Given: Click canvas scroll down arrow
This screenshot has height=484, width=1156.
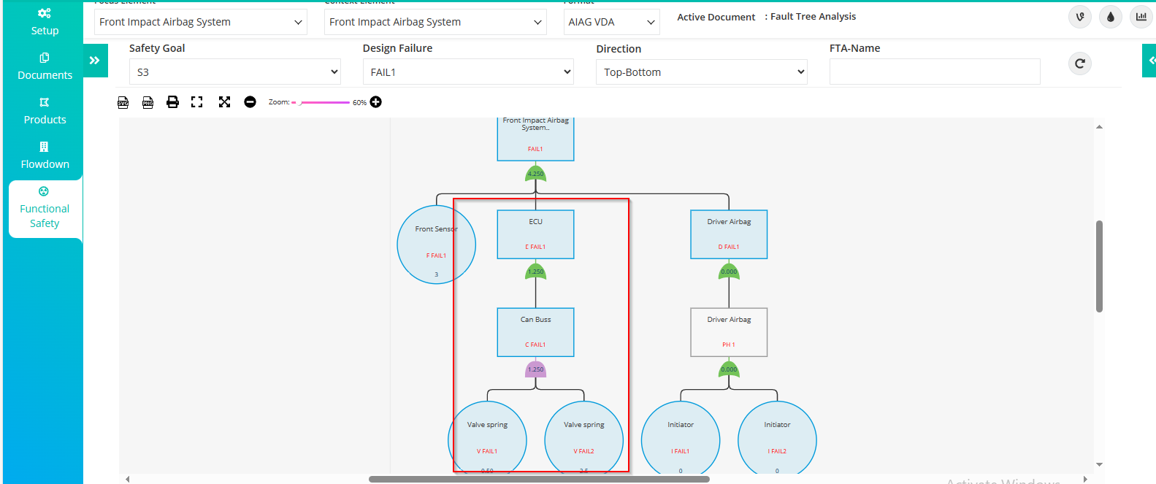Looking at the screenshot, I should [x=1099, y=464].
